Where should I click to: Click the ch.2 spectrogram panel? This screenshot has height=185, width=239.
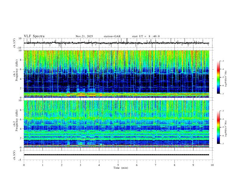coord(116,124)
